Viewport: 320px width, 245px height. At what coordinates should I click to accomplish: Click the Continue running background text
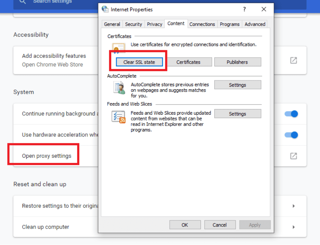coord(60,114)
